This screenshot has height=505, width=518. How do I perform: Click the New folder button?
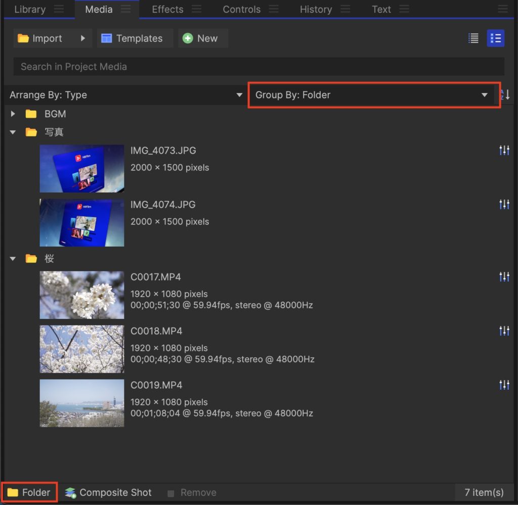29,492
